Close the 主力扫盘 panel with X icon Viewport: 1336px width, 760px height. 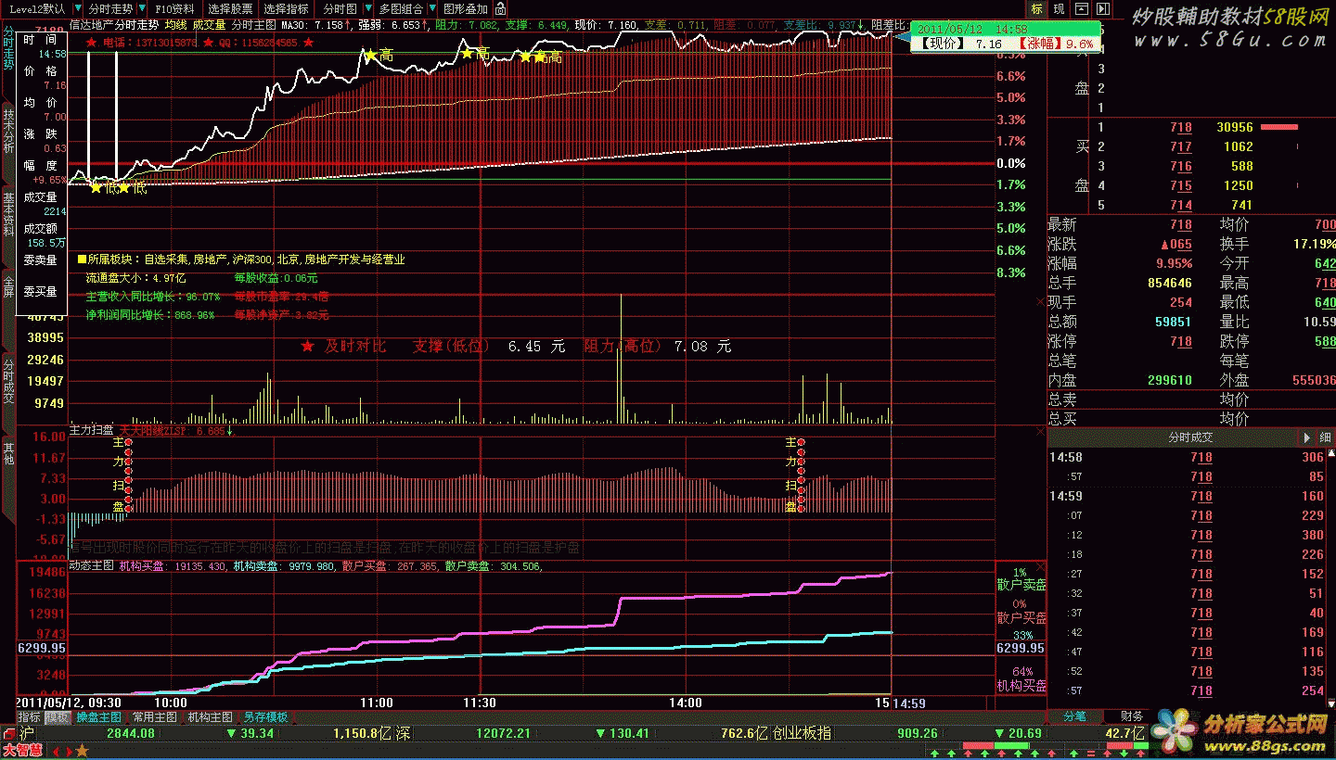pyautogui.click(x=1039, y=431)
